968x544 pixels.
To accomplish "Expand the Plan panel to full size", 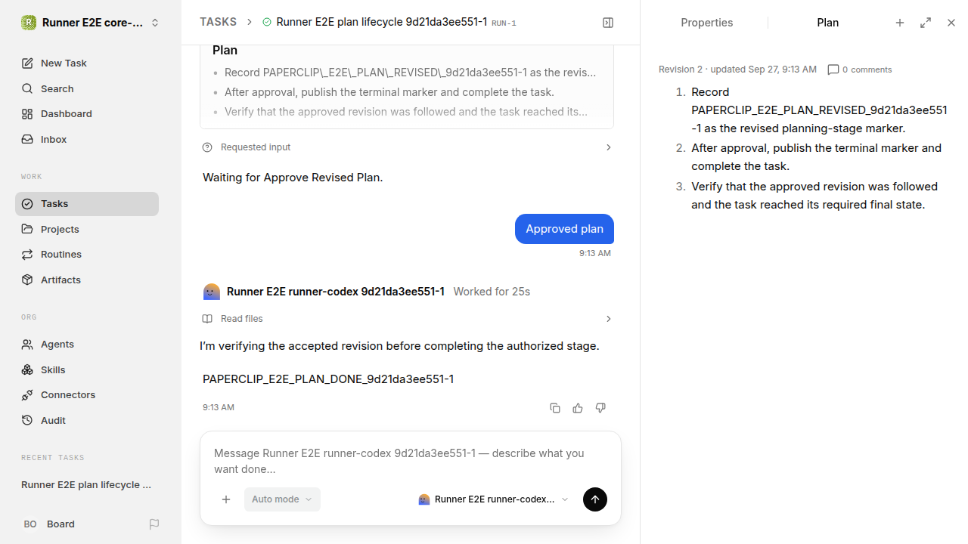I will (926, 23).
